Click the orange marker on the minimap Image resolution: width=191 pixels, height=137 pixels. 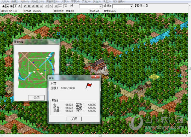[x=38, y=69]
